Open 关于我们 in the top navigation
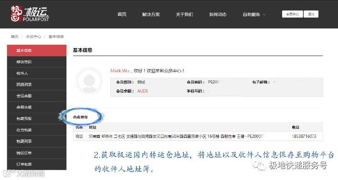This screenshot has width=338, height=180. pyautogui.click(x=184, y=14)
